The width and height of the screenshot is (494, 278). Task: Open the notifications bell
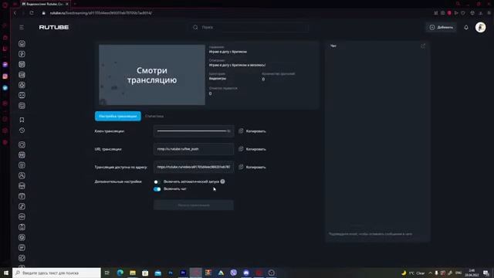pos(466,28)
